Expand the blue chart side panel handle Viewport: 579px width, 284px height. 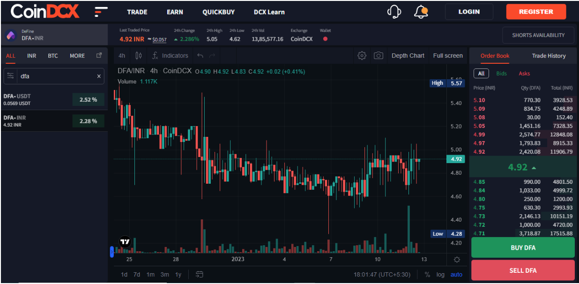tap(112, 252)
